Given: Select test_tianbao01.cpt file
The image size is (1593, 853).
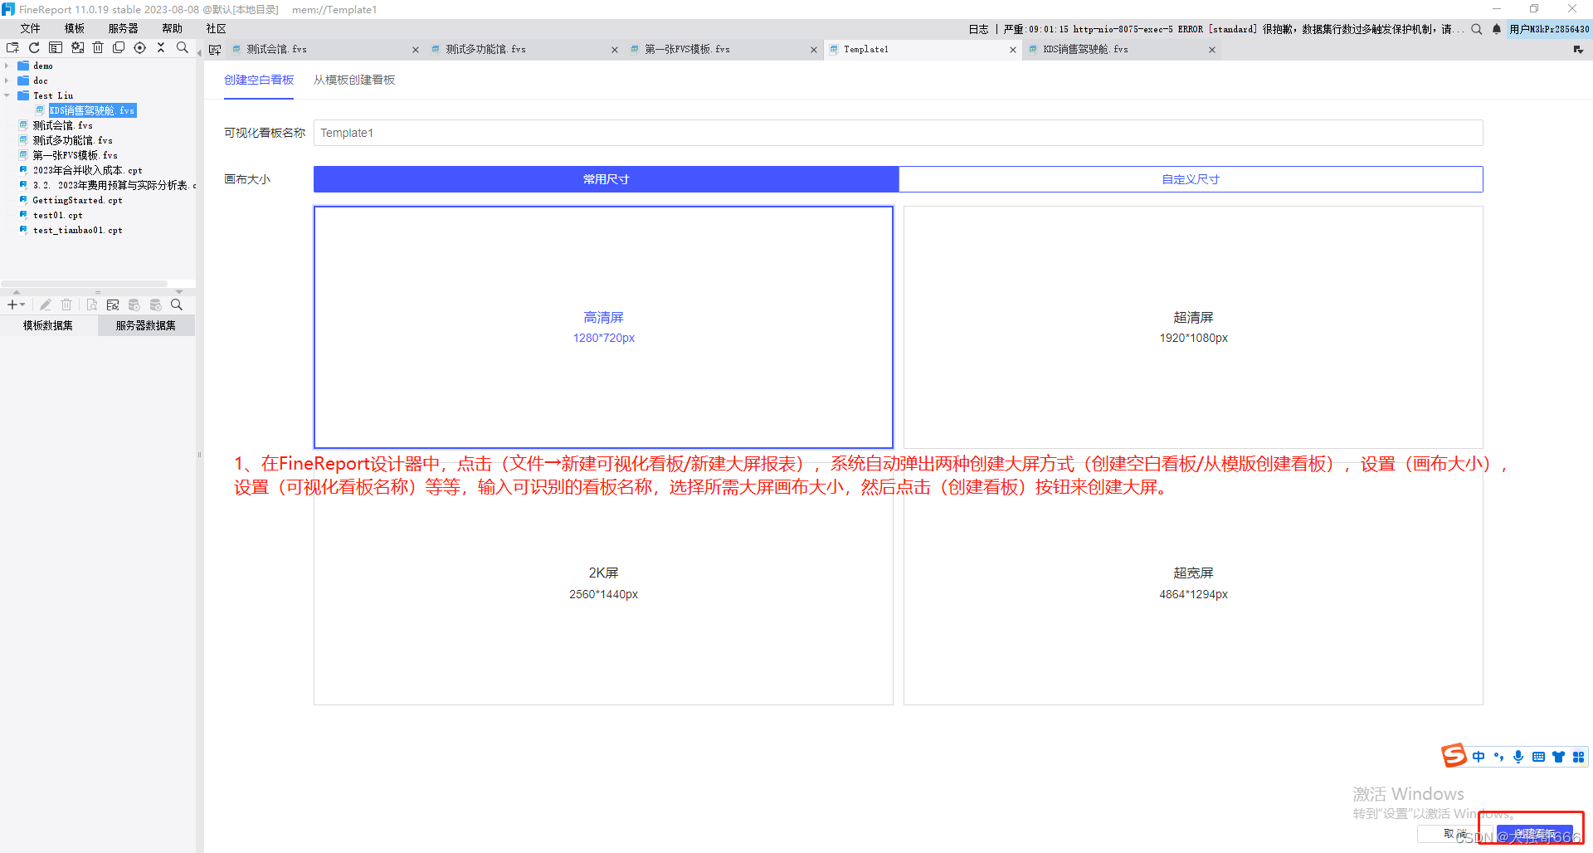Looking at the screenshot, I should click(x=77, y=230).
